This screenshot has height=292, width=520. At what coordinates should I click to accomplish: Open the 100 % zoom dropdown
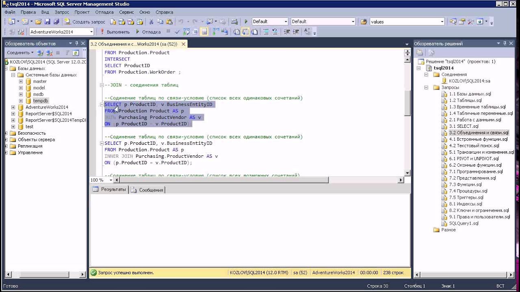pos(110,180)
